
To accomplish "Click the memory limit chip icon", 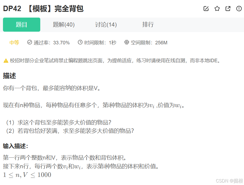I will [127, 42].
